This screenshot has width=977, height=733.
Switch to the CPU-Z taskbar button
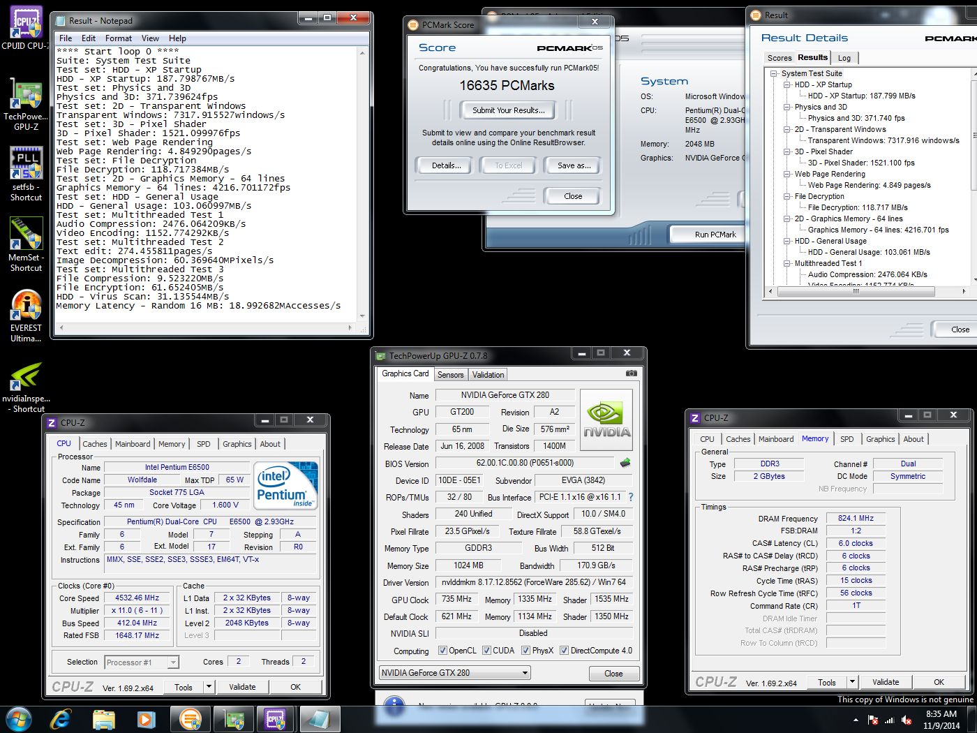276,719
